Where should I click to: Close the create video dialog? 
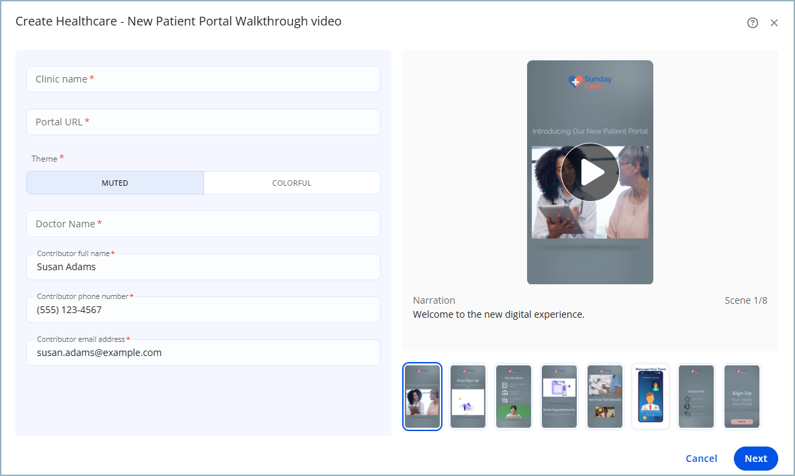pos(774,23)
